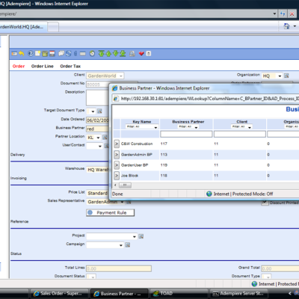This screenshot has width=299, height=299.
Task: Select the Joe Block row arrow button
Action: 117,176
